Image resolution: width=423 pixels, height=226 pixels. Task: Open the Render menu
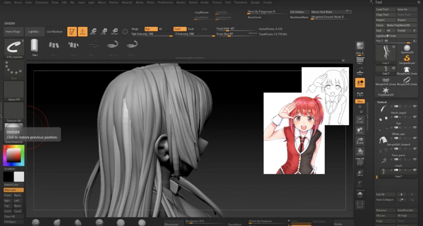(181, 2)
